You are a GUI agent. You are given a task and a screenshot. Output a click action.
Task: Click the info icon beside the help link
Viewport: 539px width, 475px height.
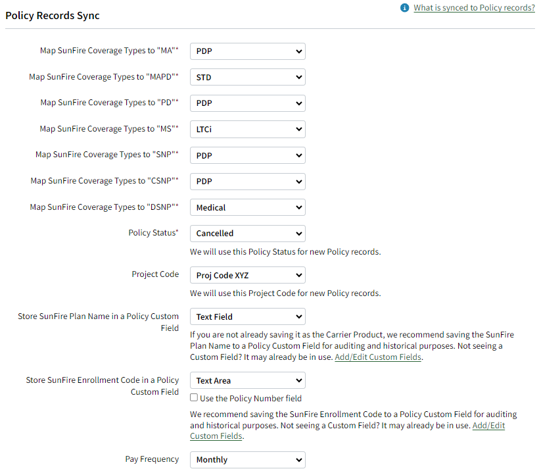tap(405, 8)
